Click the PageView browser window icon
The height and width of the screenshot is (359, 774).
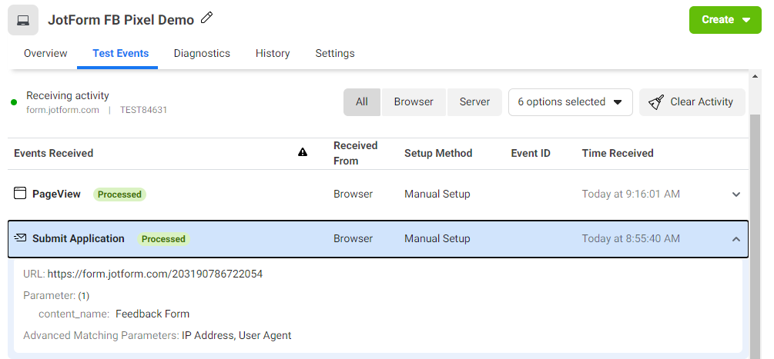(x=21, y=194)
